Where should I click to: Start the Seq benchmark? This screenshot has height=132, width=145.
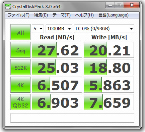coord(20,50)
